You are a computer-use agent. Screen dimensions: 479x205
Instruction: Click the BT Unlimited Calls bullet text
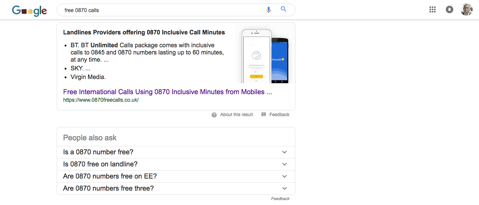147,53
